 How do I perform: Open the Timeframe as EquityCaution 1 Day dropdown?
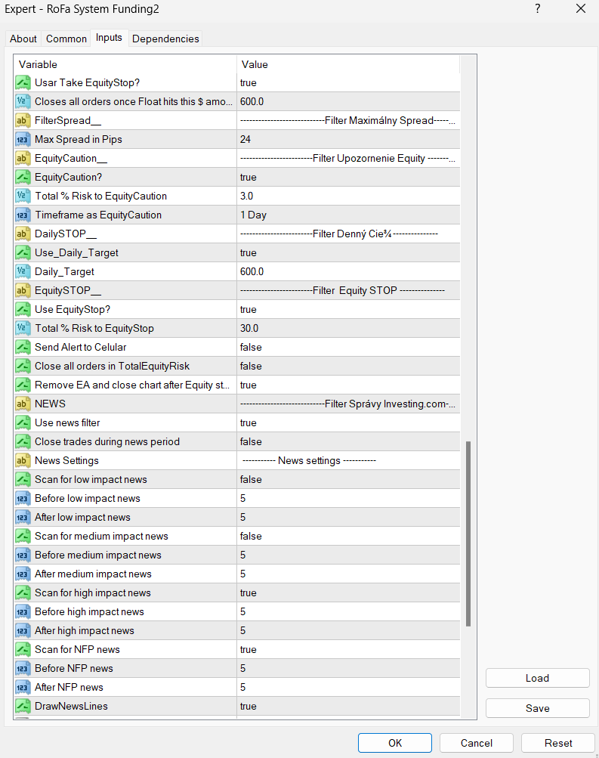[347, 215]
